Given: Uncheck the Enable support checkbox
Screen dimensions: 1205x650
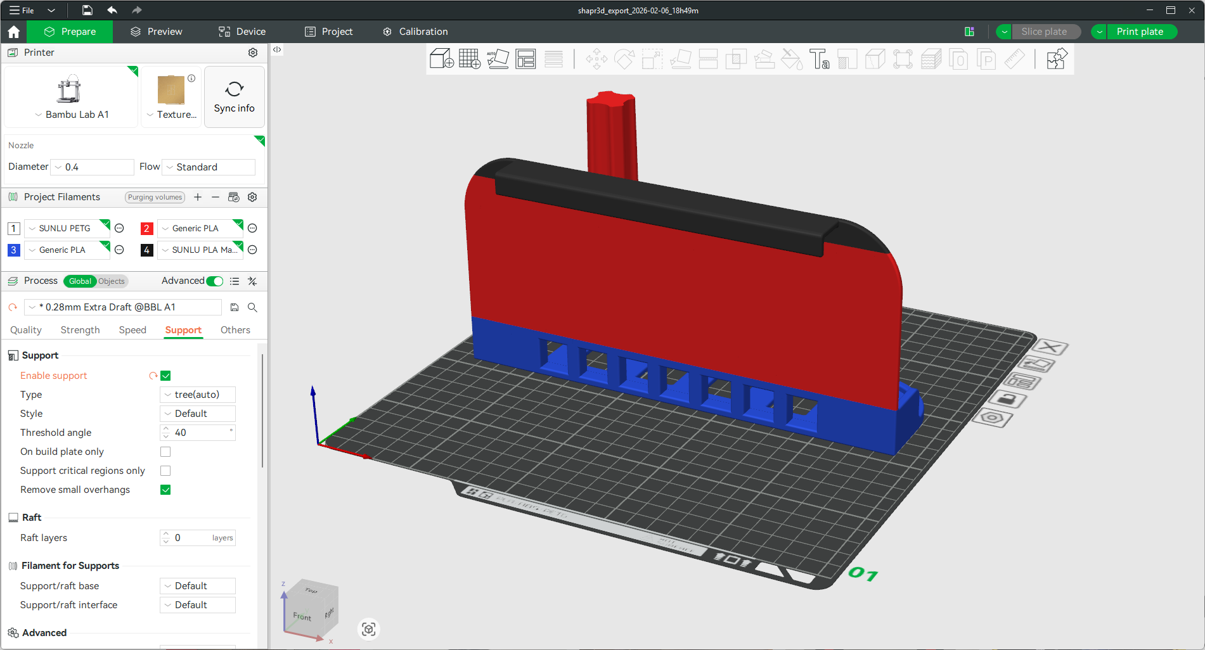Looking at the screenshot, I should tap(165, 376).
